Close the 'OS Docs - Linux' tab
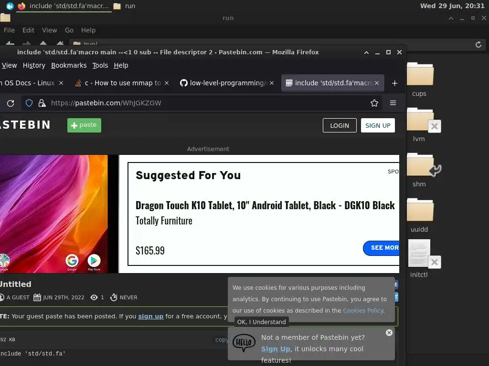489x366 pixels. click(x=61, y=83)
